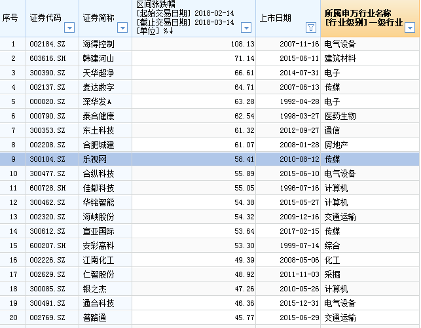The height and width of the screenshot is (328, 421).
Task: Select 普路通 in the last row
Action: (95, 318)
